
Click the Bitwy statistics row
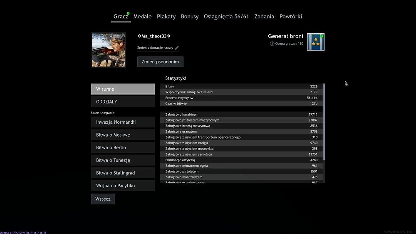(x=241, y=86)
